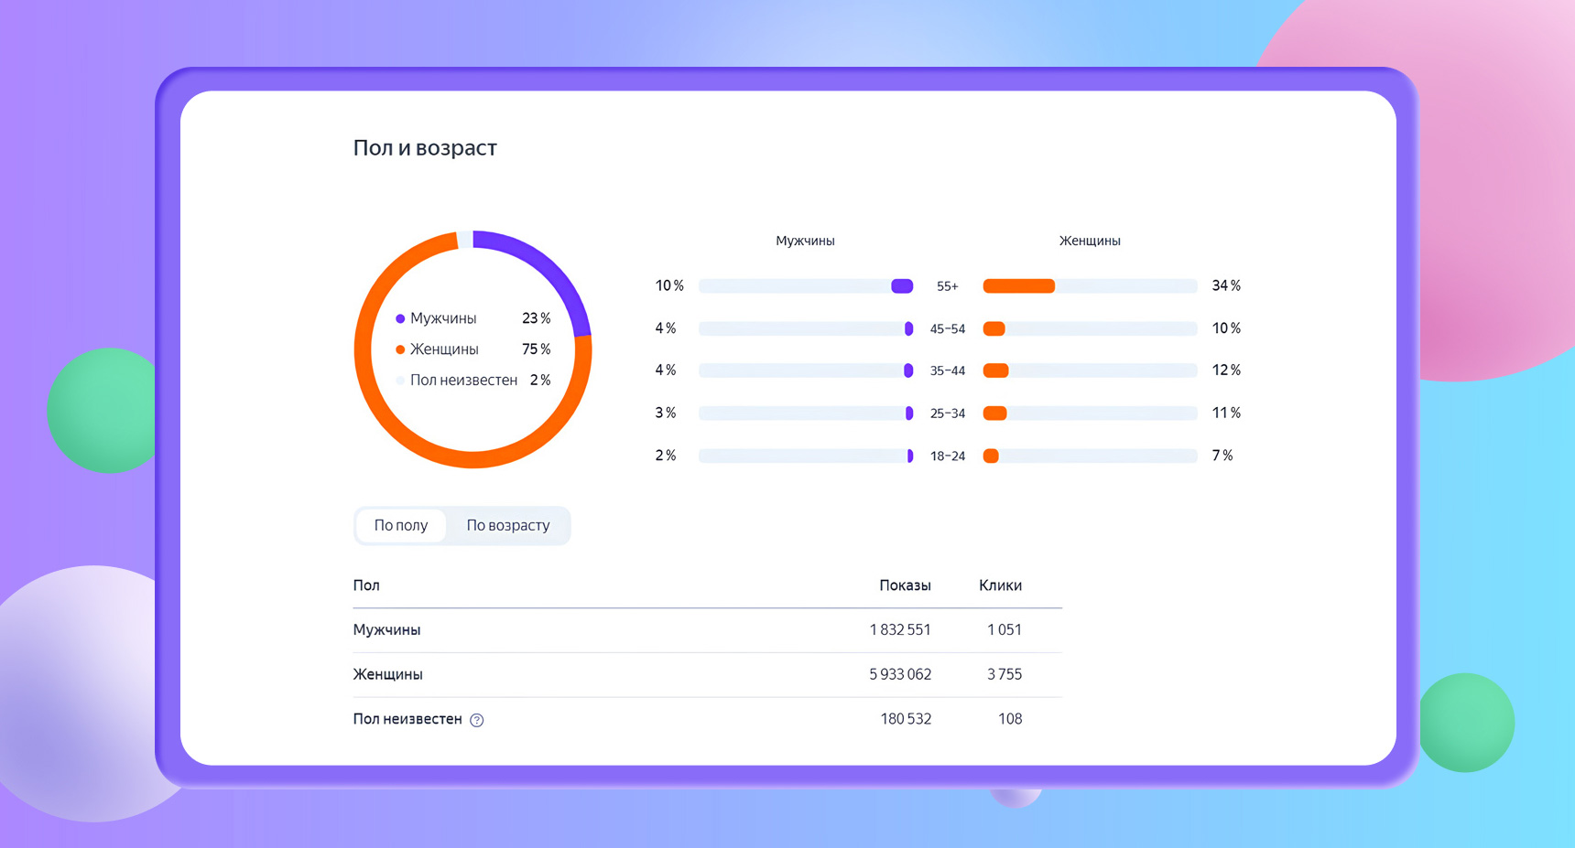Click the Женщины chart column heading
1575x848 pixels.
(1090, 242)
